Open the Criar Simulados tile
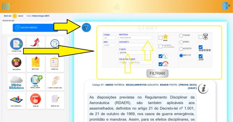Image resolution: width=233 pixels, height=122 pixels. (x=35, y=82)
